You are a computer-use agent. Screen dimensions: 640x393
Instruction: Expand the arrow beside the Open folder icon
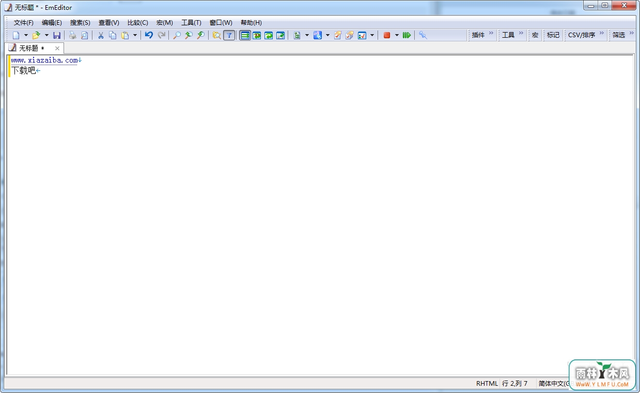(46, 35)
